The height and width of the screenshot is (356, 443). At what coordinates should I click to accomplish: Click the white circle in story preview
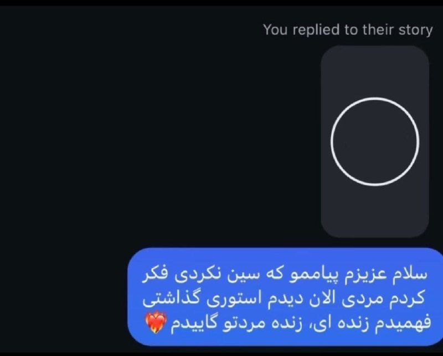click(x=375, y=142)
